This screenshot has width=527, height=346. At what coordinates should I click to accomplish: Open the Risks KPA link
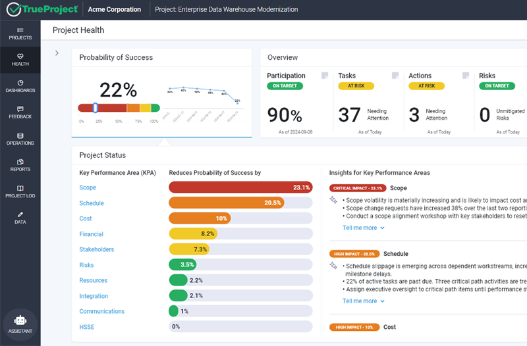(86, 265)
